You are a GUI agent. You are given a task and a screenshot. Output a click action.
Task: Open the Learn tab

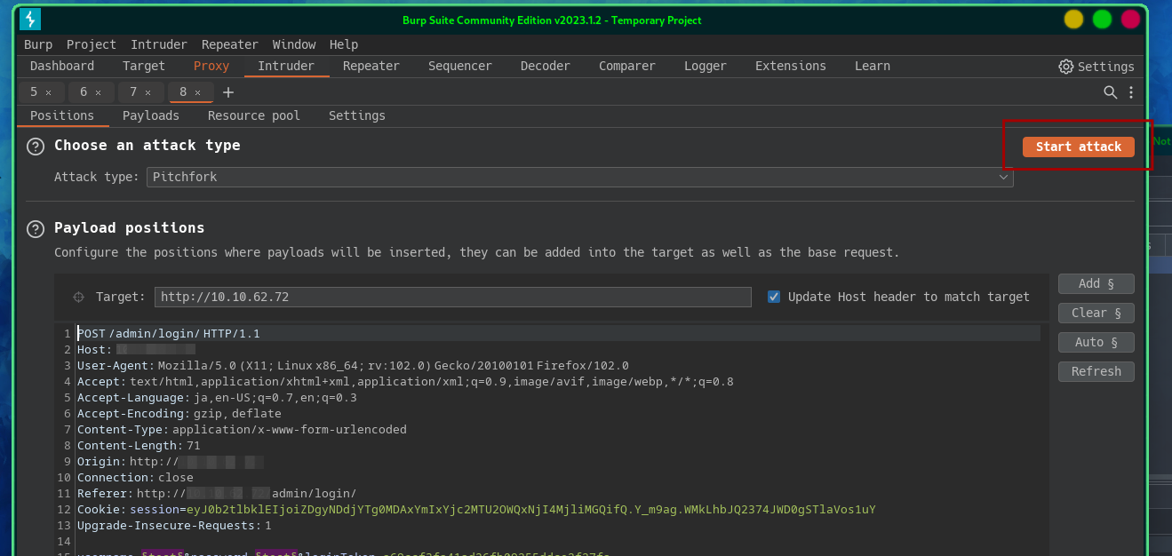[x=873, y=66]
